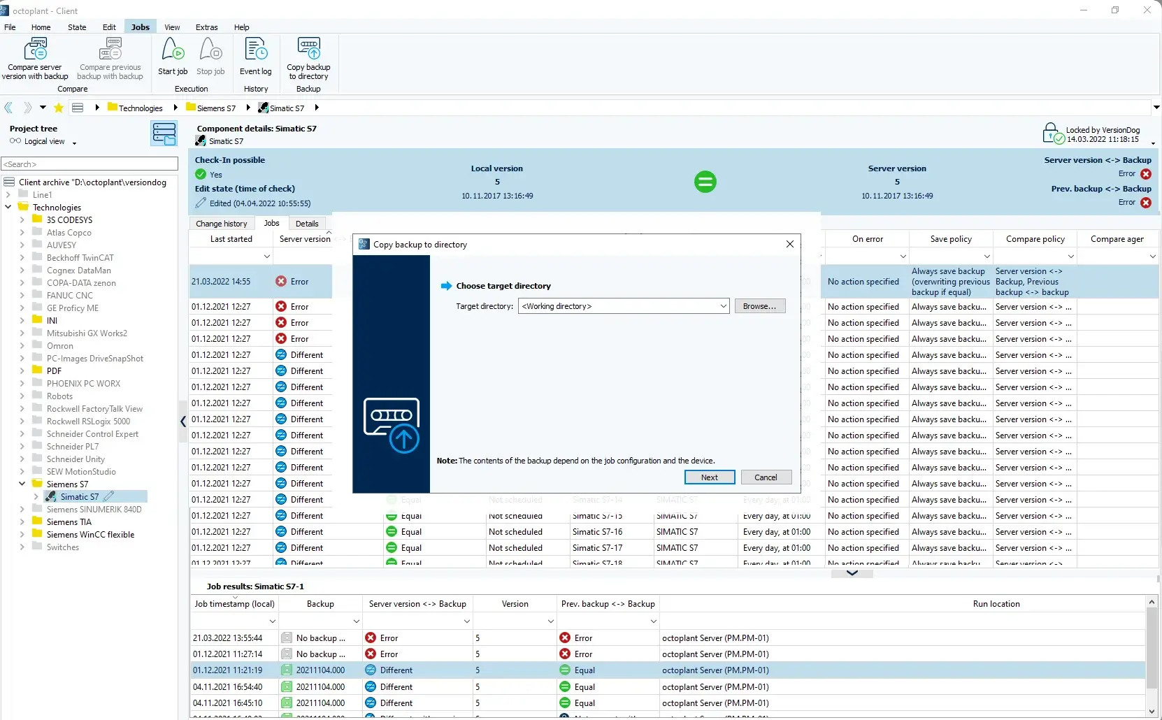This screenshot has height=720, width=1162.
Task: Click Equal icon in 01.12.2021 11:21:19 result row
Action: pyautogui.click(x=565, y=670)
